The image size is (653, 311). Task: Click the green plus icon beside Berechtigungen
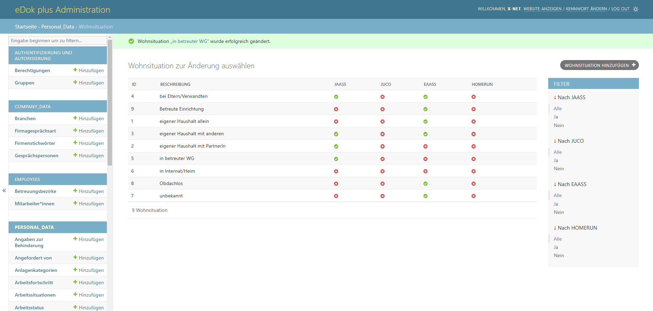click(x=75, y=70)
